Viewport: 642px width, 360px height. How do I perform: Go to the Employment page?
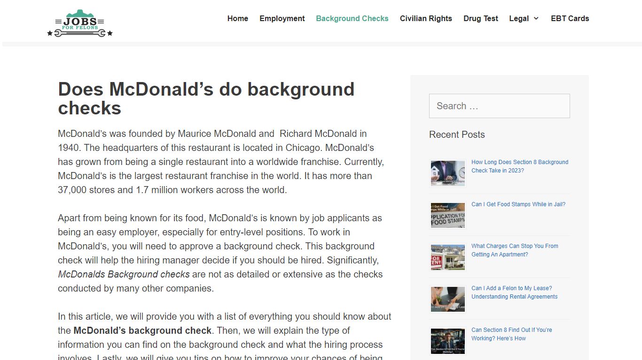pyautogui.click(x=282, y=18)
